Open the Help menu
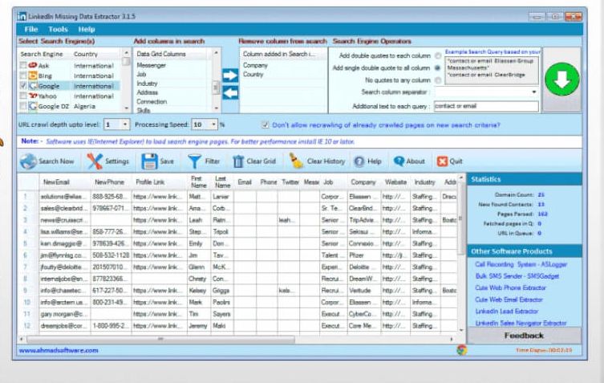The image size is (604, 383). (x=87, y=30)
